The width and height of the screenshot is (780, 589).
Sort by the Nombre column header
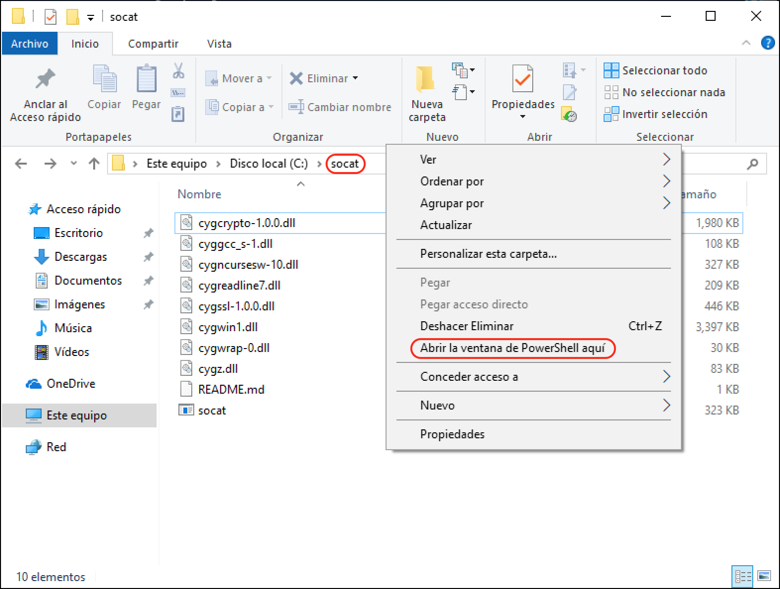[x=199, y=194]
